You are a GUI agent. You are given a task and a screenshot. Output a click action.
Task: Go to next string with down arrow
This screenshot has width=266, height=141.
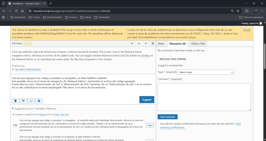point(146,44)
